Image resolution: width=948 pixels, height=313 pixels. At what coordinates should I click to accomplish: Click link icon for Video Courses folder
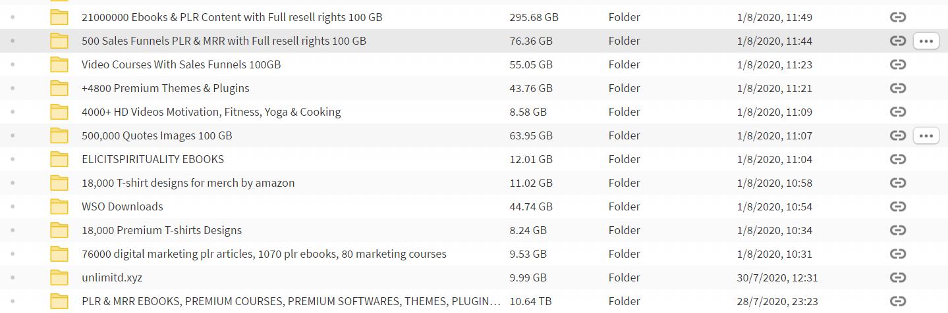coord(897,64)
